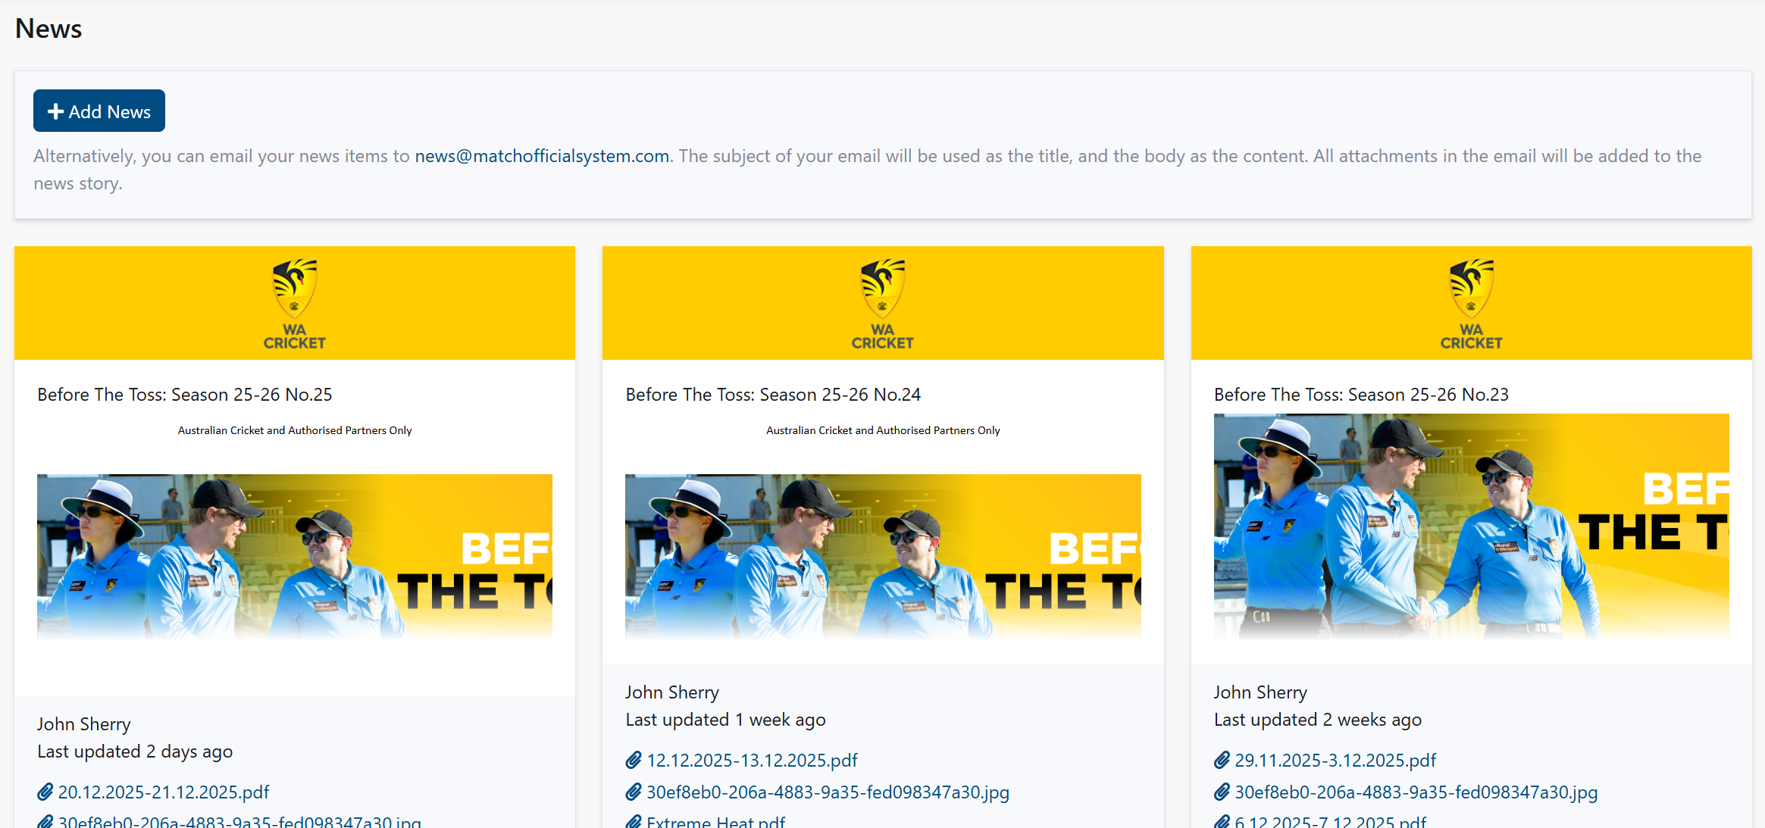Viewport: 1765px width, 828px height.
Task: Open the 12.12.2025-13.12.2025.pdf attachment
Action: (x=753, y=760)
